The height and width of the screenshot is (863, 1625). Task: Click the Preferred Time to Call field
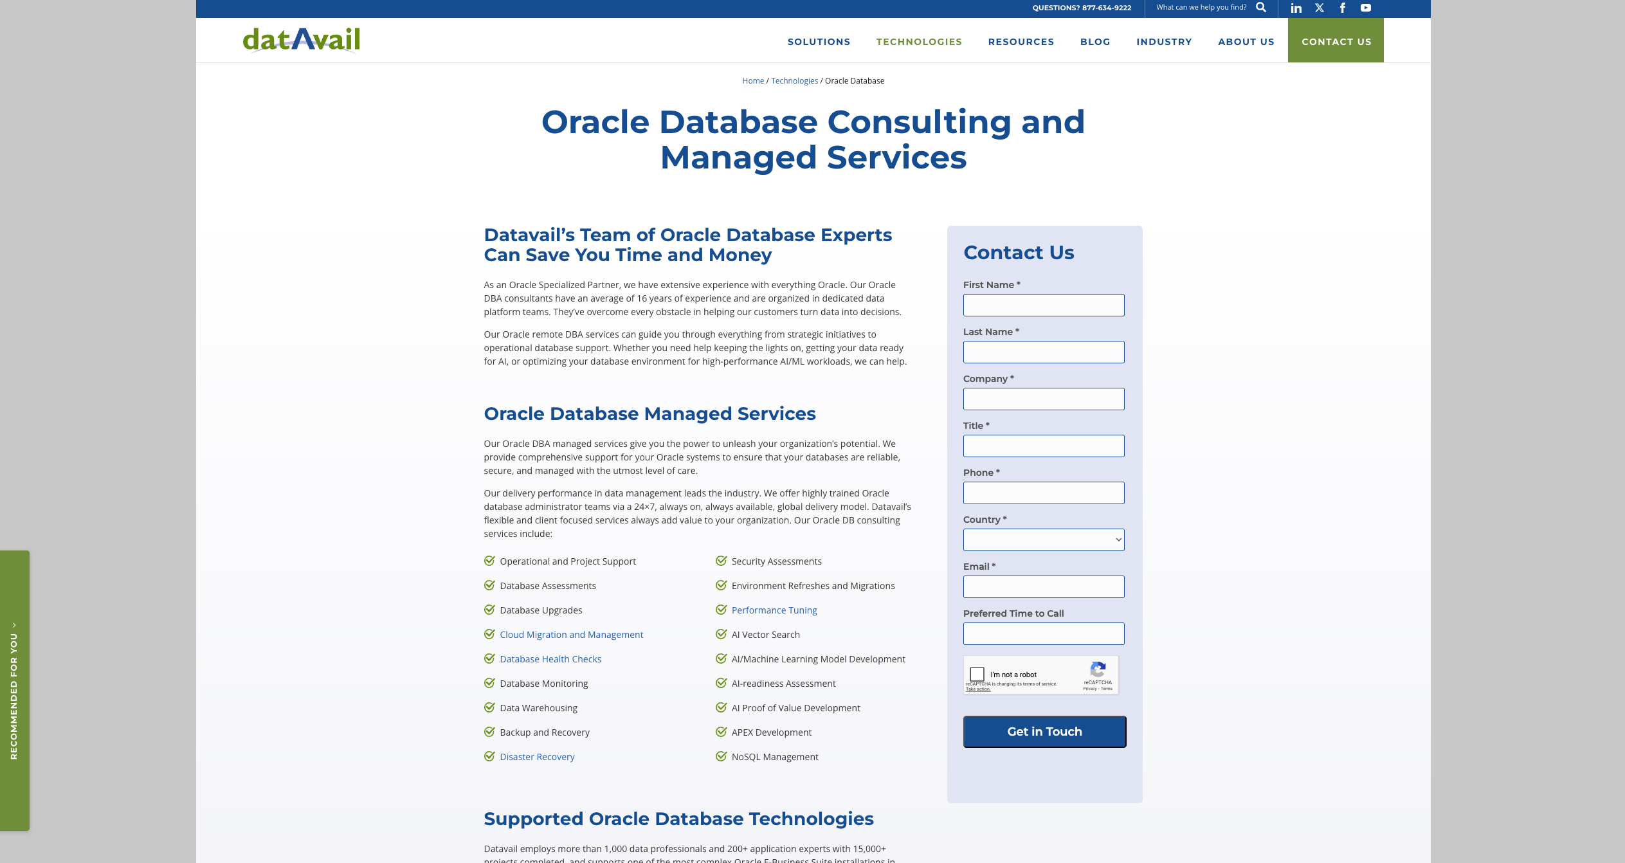pyautogui.click(x=1043, y=633)
